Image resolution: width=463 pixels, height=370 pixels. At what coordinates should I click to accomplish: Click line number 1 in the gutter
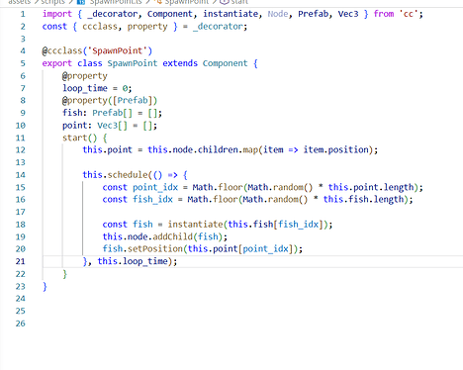23,14
